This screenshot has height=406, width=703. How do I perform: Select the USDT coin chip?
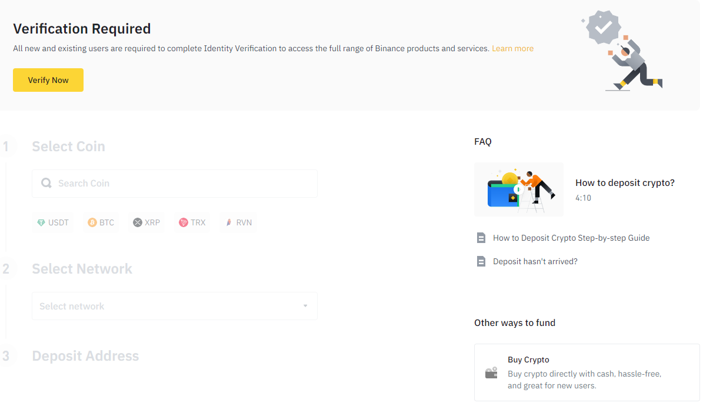tap(53, 222)
